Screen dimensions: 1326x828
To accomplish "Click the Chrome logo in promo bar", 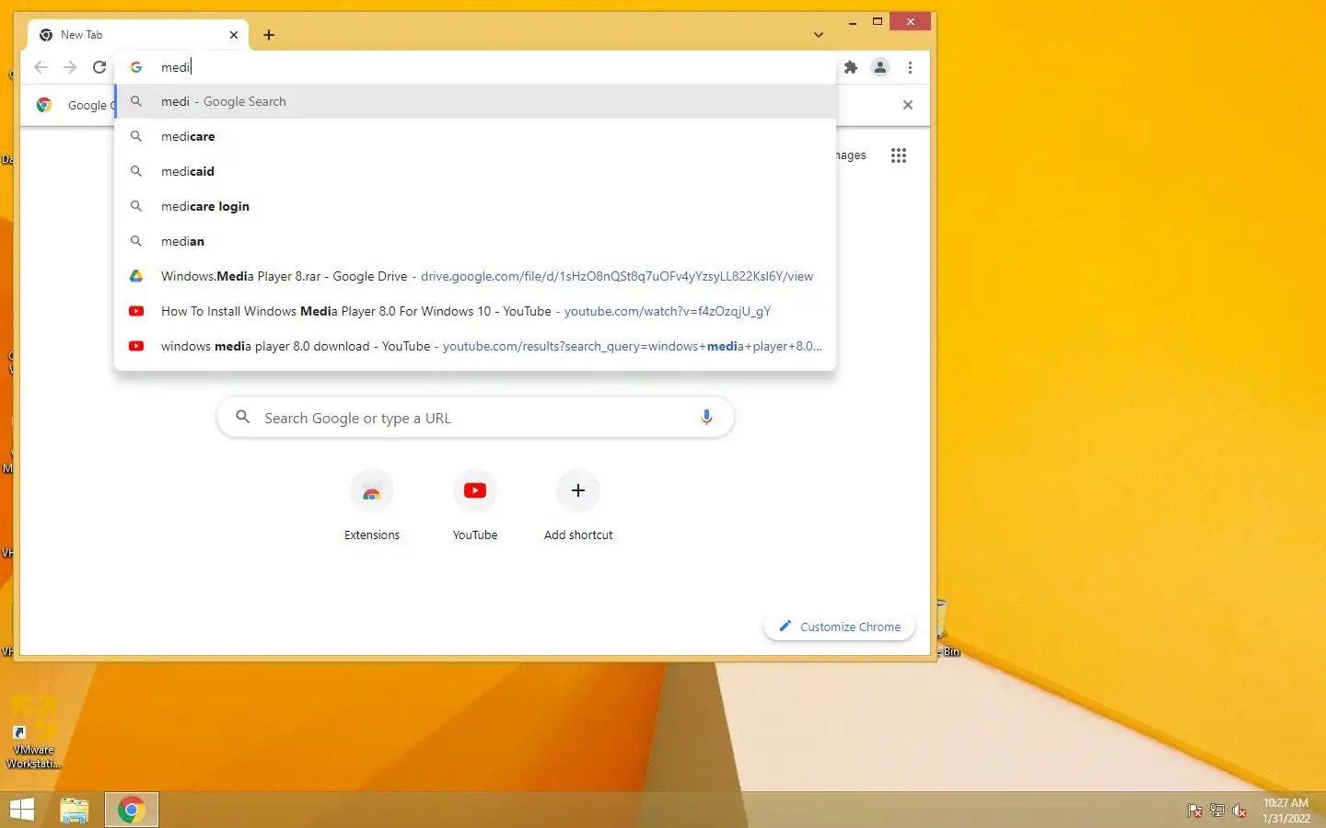I will (44, 105).
